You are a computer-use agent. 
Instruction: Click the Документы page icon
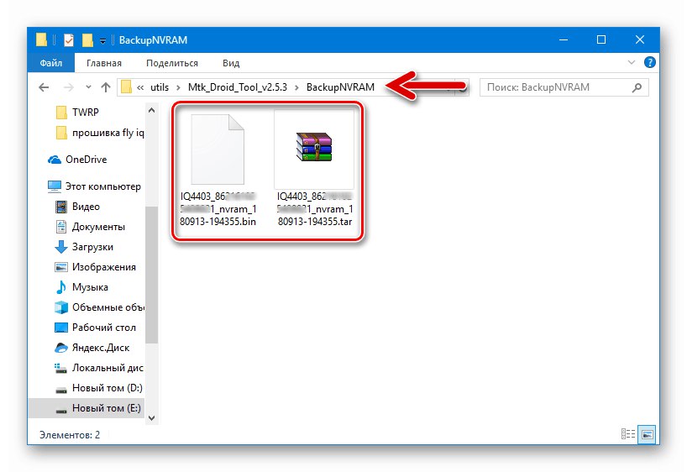click(x=61, y=227)
